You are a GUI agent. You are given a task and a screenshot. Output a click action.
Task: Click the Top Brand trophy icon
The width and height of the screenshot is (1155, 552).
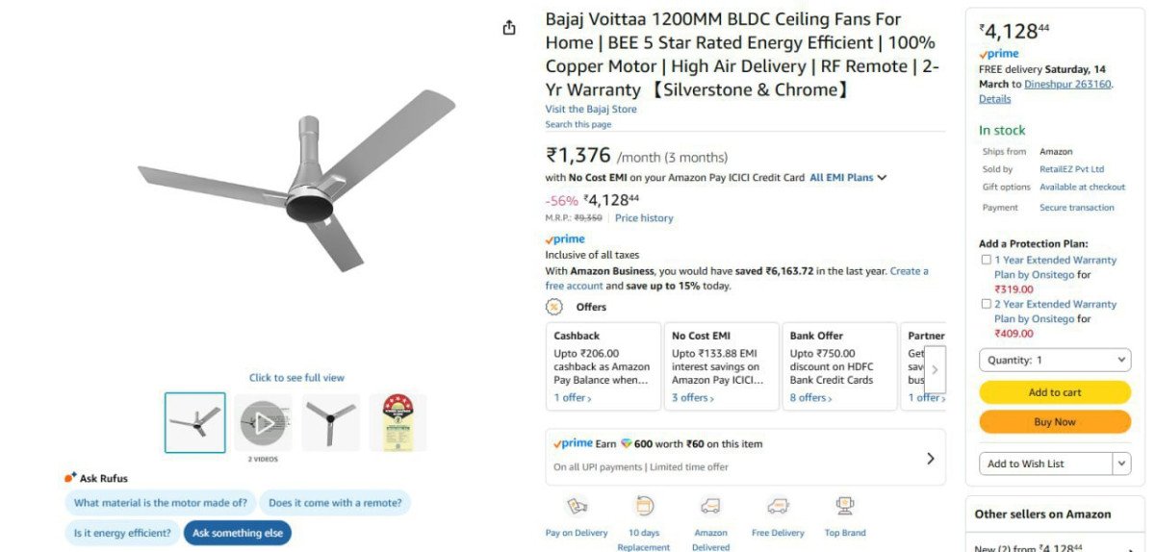point(845,506)
